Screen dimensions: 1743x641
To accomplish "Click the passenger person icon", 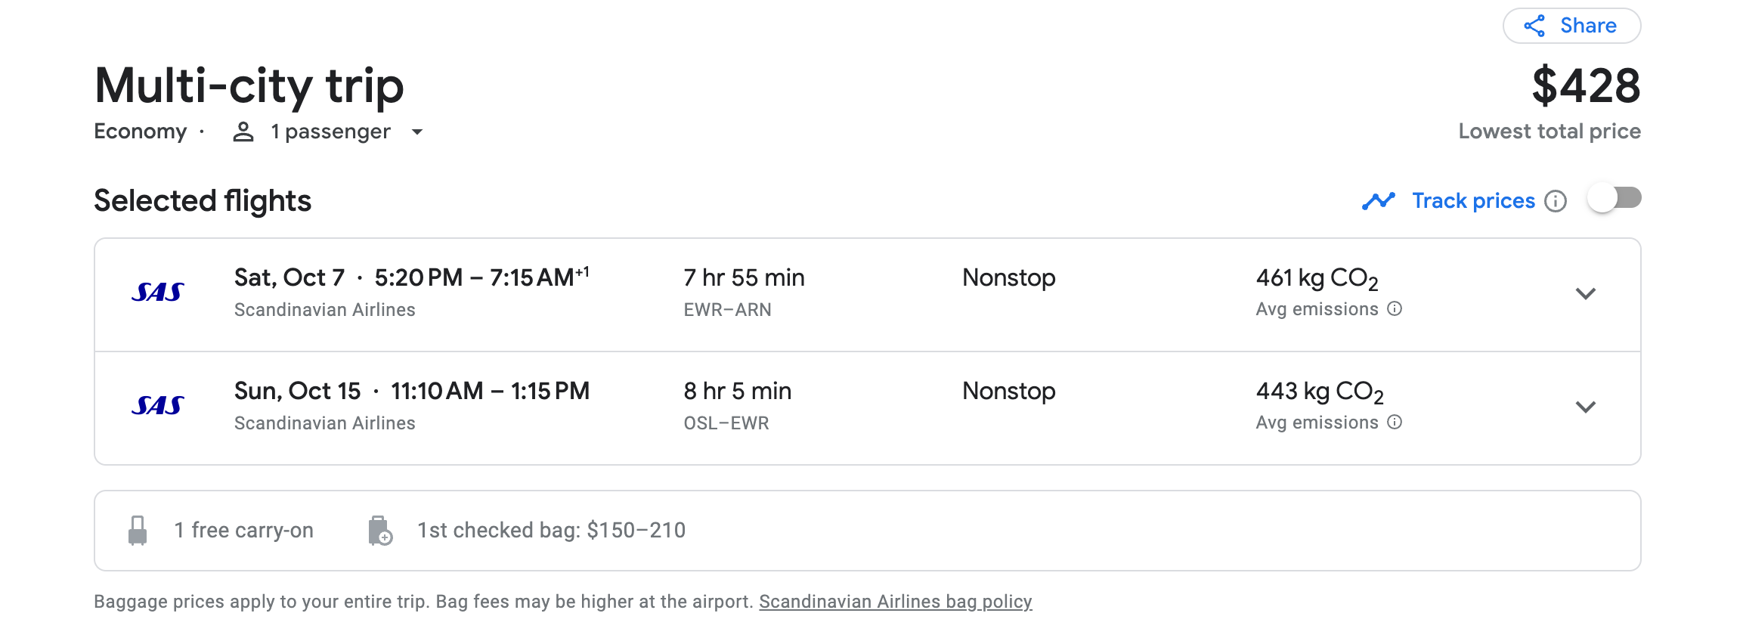I will tap(243, 132).
